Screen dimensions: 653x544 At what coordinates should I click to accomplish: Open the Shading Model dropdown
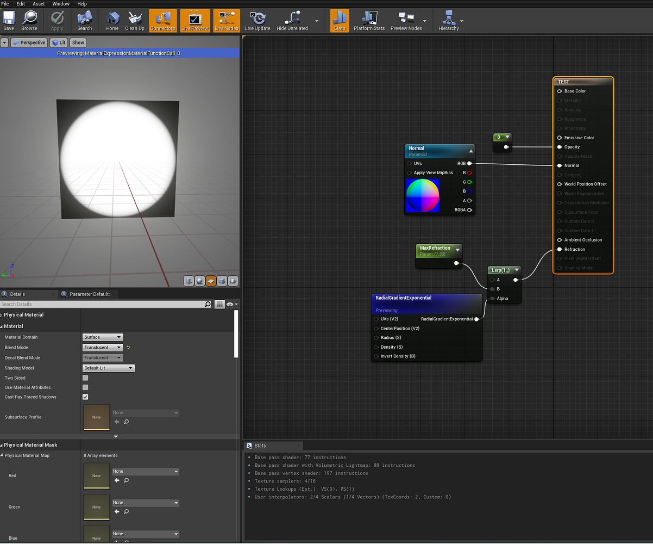point(108,368)
